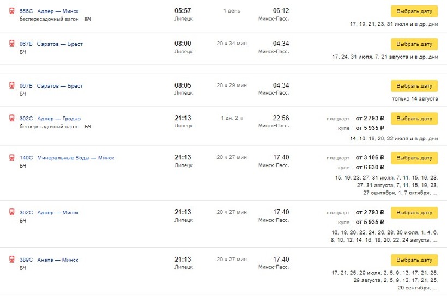447x296 pixels.
Task: Open the 389С Анапа — Минск train link
Action: (58, 260)
